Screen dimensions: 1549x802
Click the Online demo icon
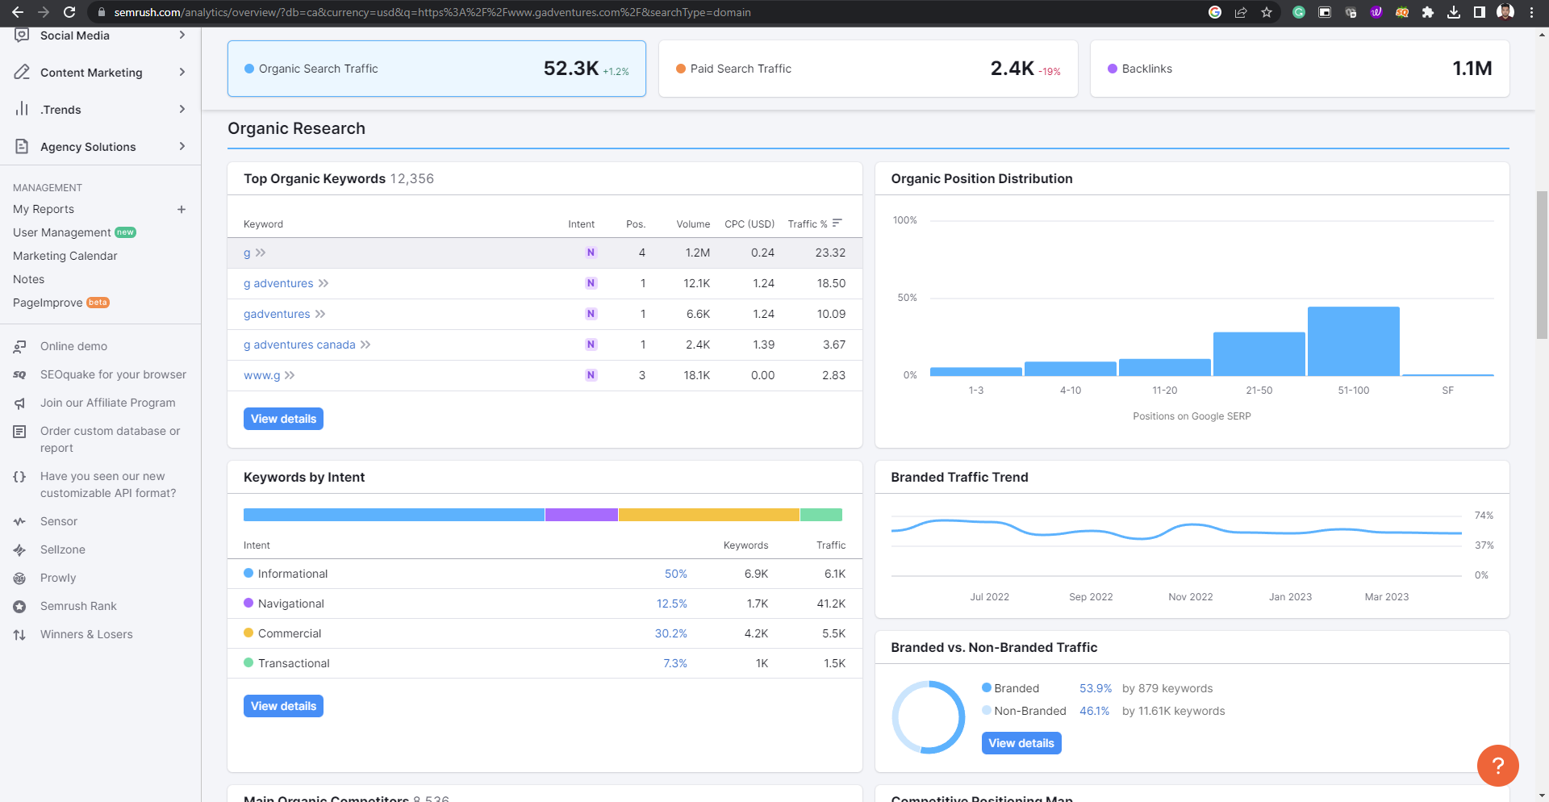[20, 346]
